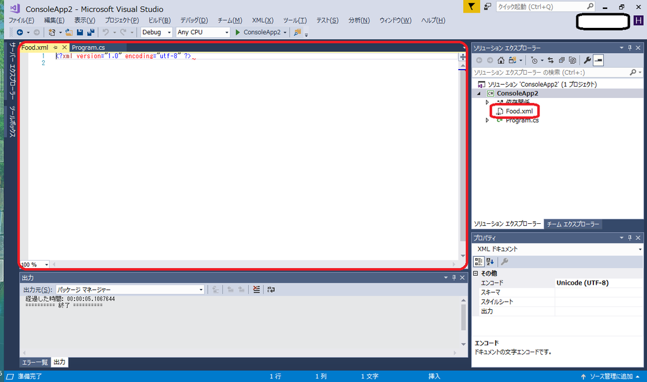647x382 pixels.
Task: Switch to the チーム エクスプローラー tab
Action: click(x=572, y=224)
